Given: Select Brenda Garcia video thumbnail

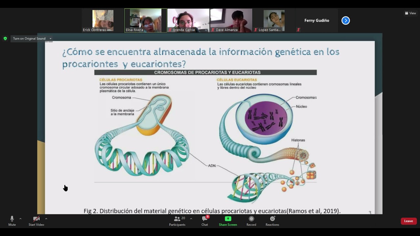Looking at the screenshot, I should pyautogui.click(x=188, y=21).
